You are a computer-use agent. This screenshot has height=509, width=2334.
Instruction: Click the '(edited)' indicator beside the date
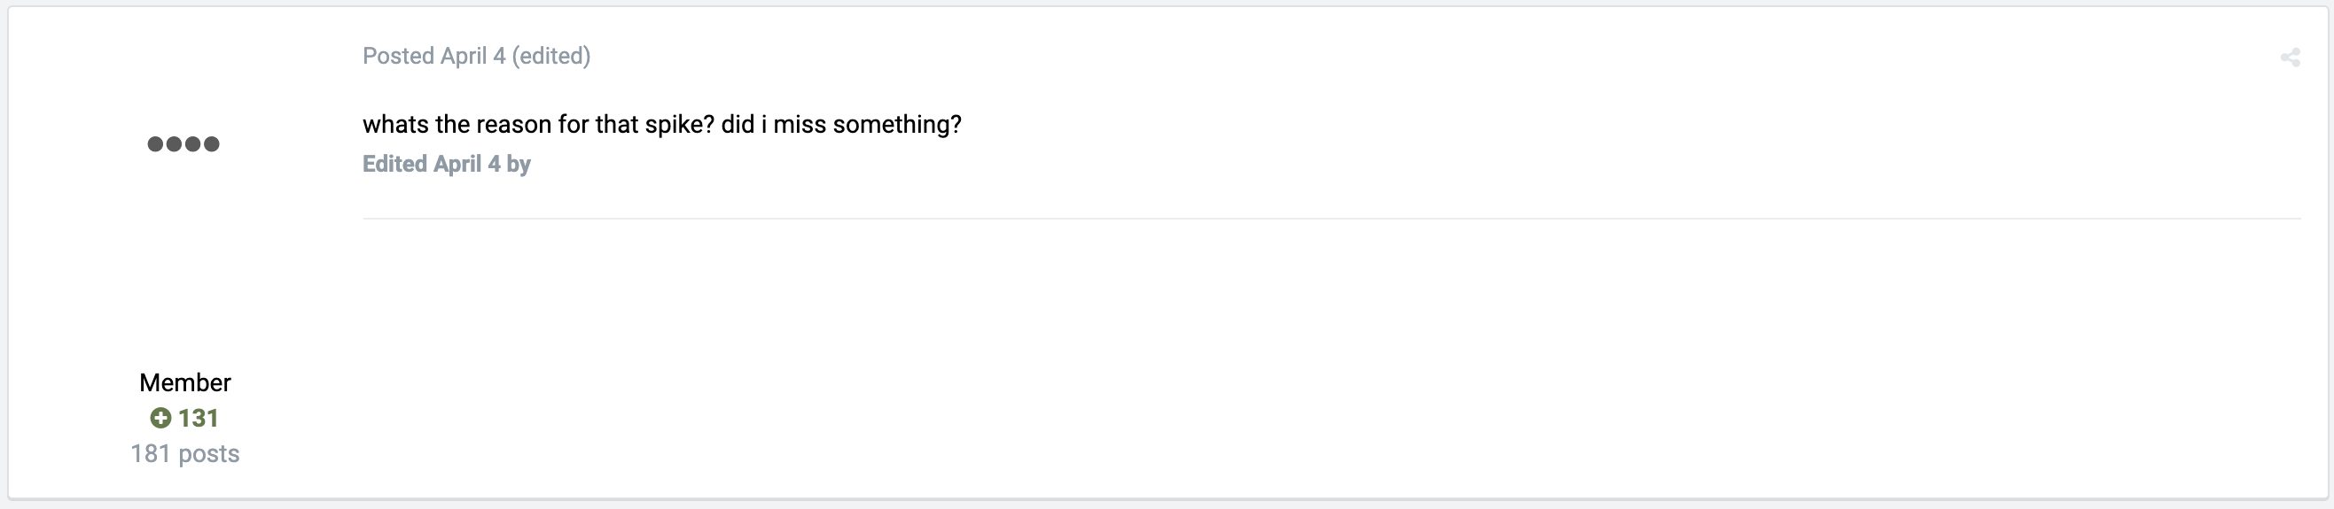pyautogui.click(x=550, y=56)
